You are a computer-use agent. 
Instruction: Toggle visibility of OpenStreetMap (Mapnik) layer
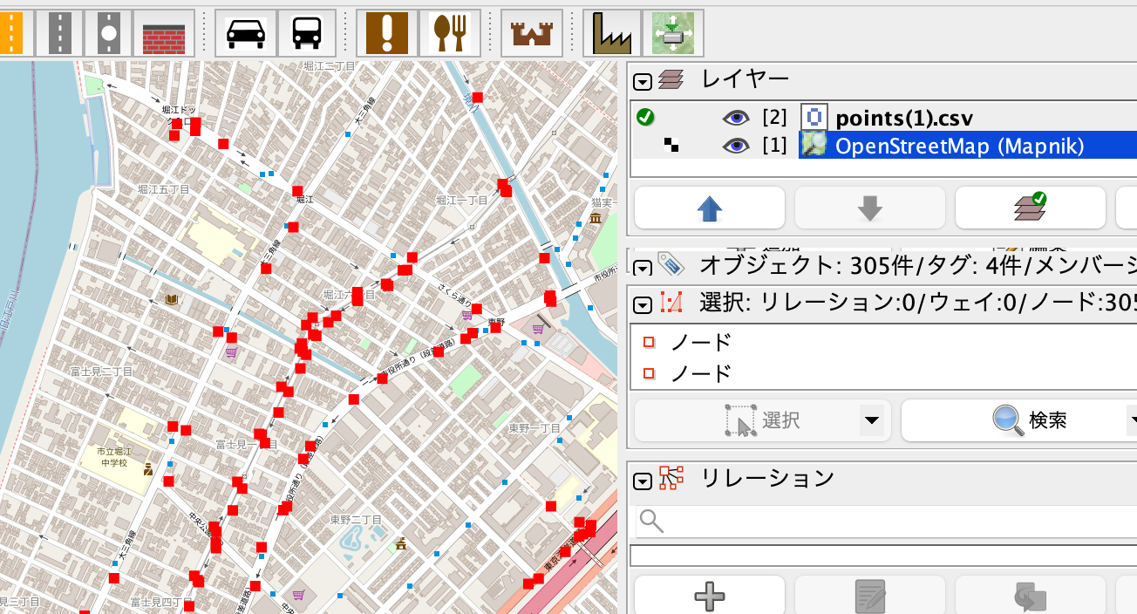pos(735,145)
